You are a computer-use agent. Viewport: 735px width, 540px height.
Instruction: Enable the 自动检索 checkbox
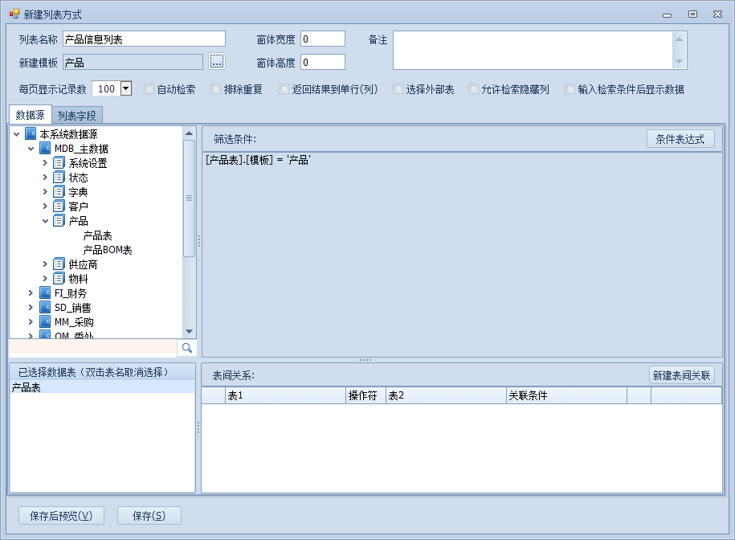pos(149,89)
